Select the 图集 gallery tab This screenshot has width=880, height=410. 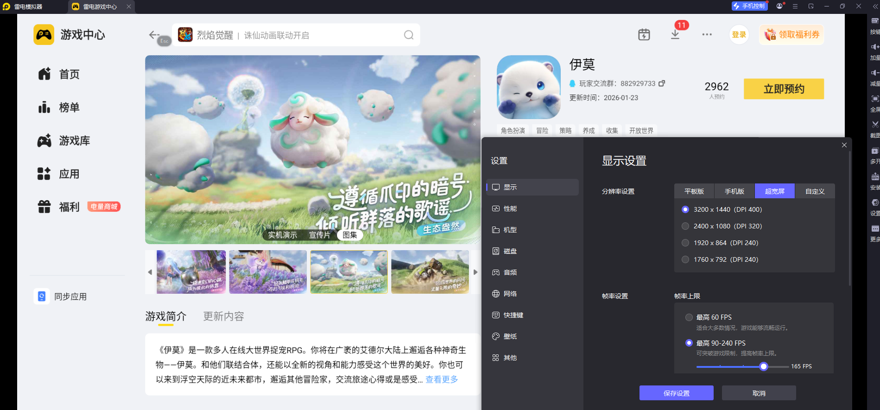coord(350,235)
